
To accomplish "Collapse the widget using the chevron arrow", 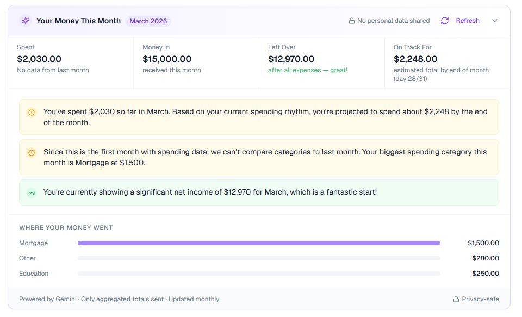I will (494, 20).
